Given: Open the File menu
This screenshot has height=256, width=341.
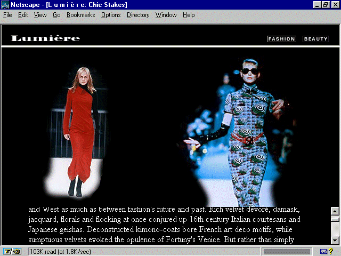Looking at the screenshot, I should coord(7,15).
